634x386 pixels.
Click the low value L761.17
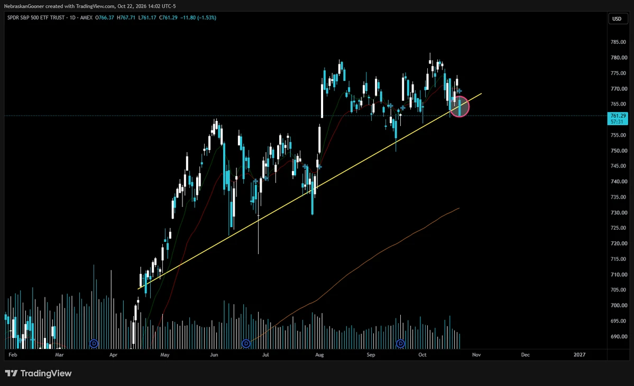(147, 18)
